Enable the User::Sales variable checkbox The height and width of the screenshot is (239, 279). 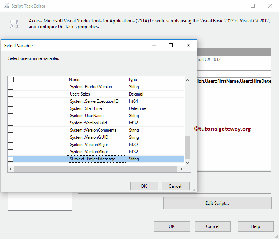(11, 94)
